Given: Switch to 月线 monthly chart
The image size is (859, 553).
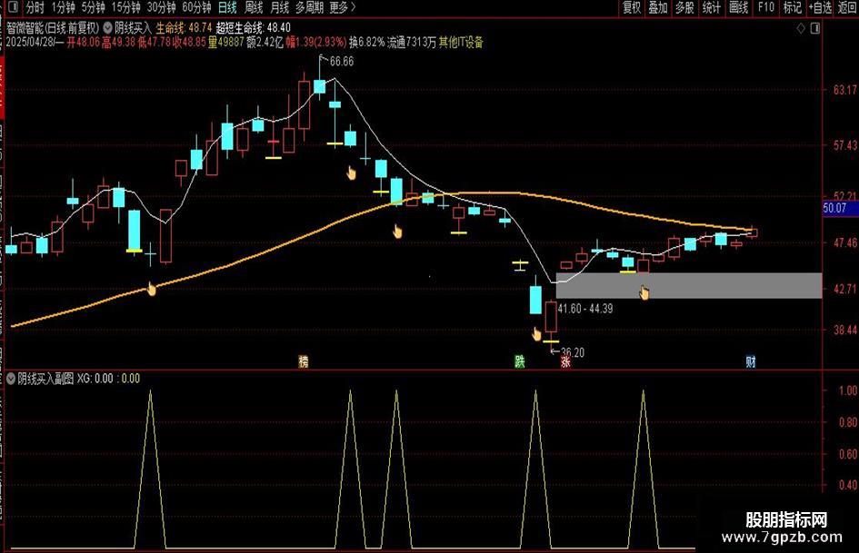Looking at the screenshot, I should pyautogui.click(x=279, y=7).
